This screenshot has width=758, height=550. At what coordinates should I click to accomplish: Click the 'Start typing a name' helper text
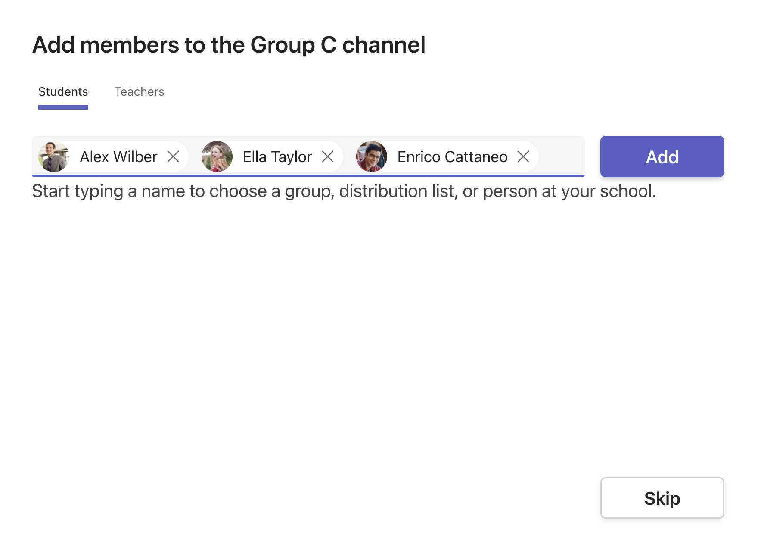[x=344, y=191]
